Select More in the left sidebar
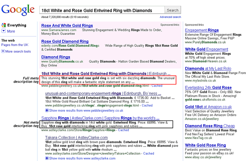The width and height of the screenshot is (246, 161). 11,31
